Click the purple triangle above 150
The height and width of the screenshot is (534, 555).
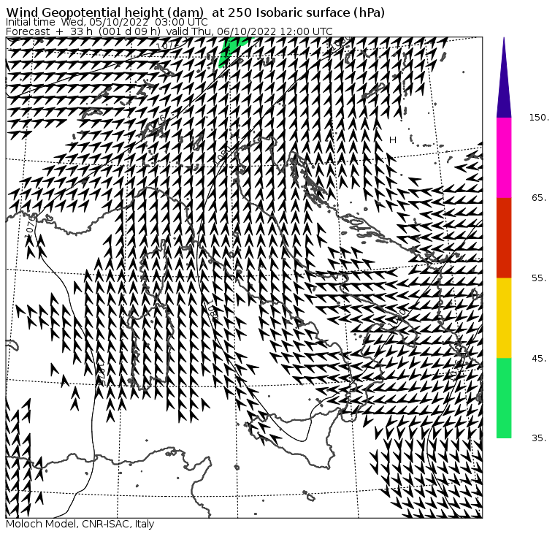pyautogui.click(x=504, y=78)
